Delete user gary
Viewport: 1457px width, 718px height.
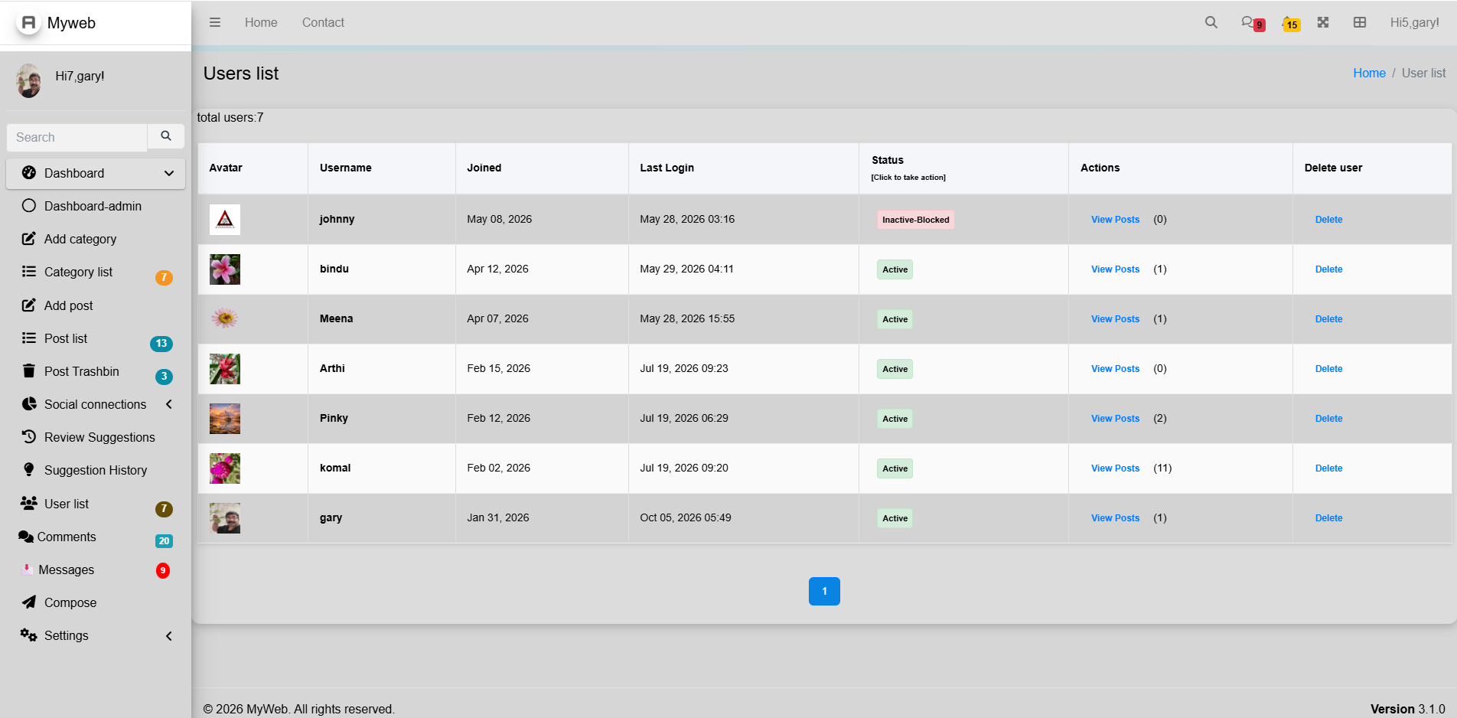pos(1328,518)
